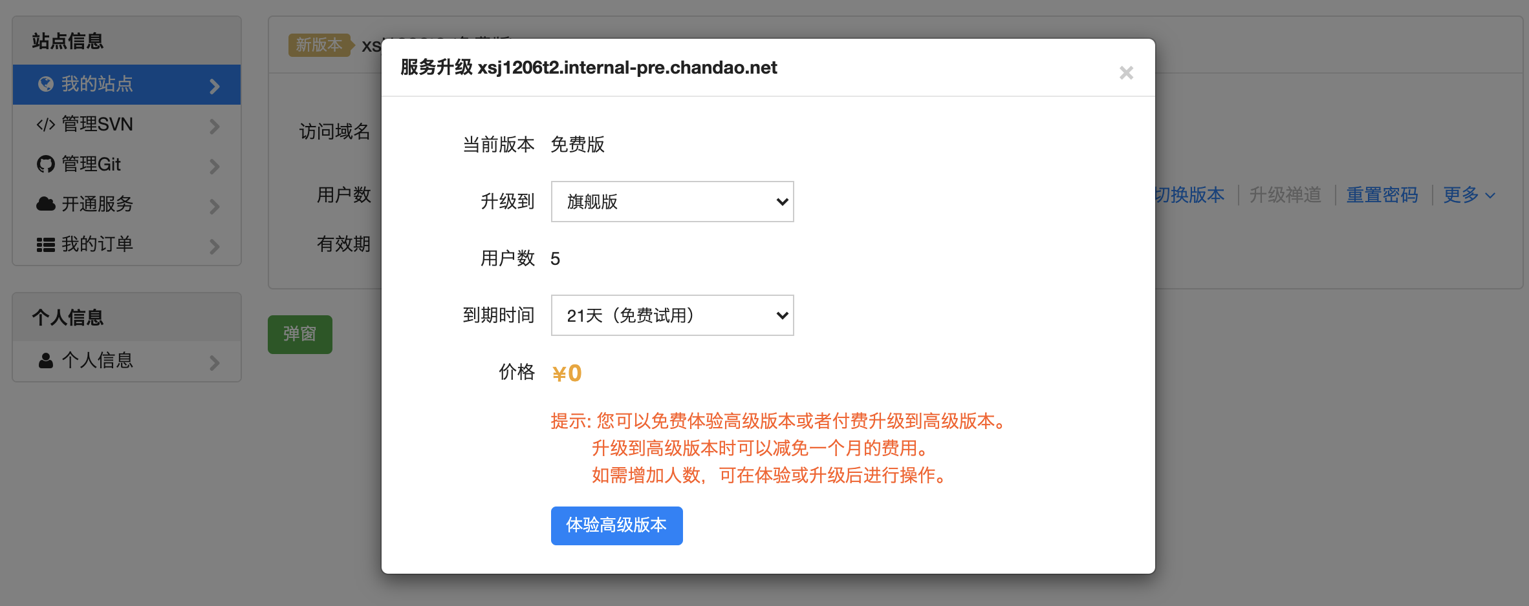Click the green 弹窗 button

(299, 334)
